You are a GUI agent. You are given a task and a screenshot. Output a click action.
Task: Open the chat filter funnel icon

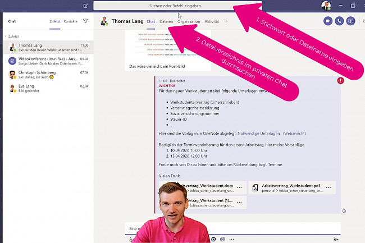tap(85, 21)
